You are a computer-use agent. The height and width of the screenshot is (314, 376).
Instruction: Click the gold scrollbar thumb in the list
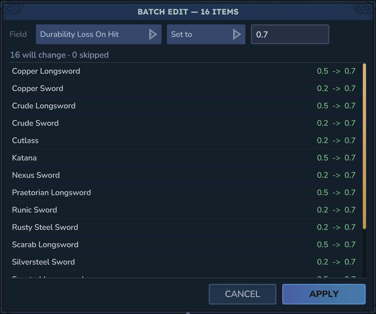click(x=364, y=146)
